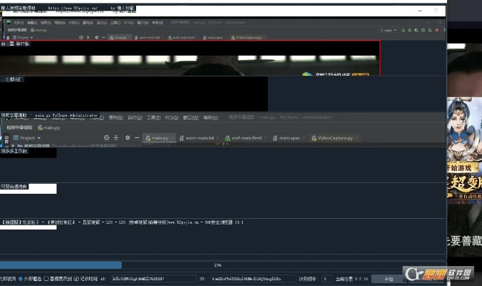Select small upper warn-main.txt tab
This screenshot has width=482, height=286.
pyautogui.click(x=148, y=37)
